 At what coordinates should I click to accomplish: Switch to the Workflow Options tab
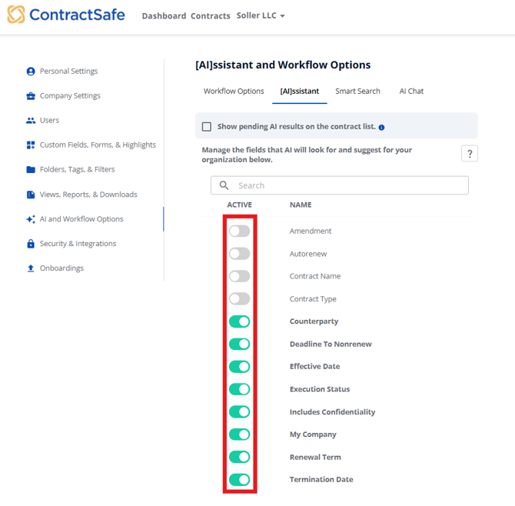234,91
